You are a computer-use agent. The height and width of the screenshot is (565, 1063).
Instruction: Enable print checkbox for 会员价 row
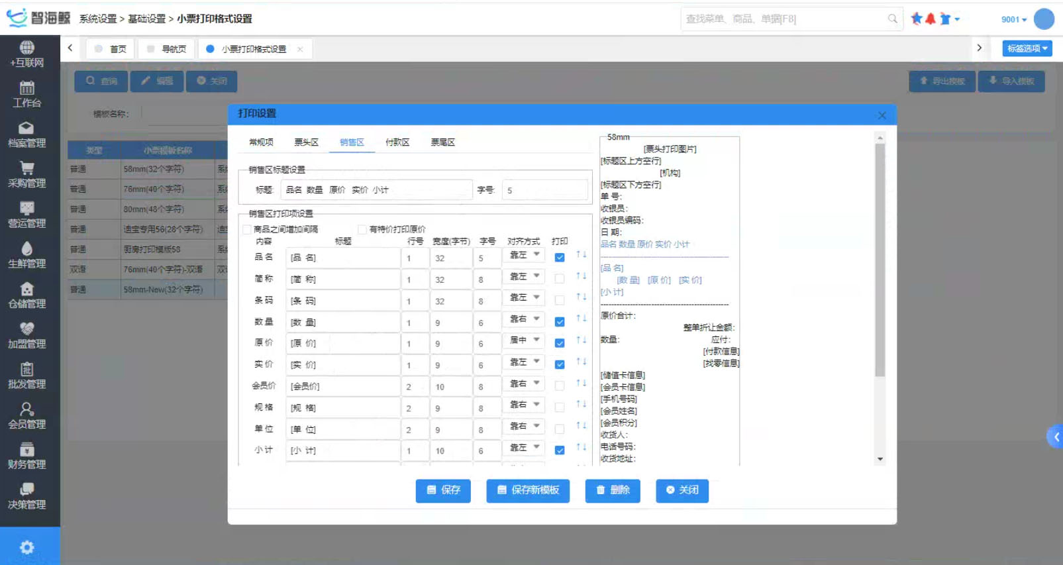point(560,386)
